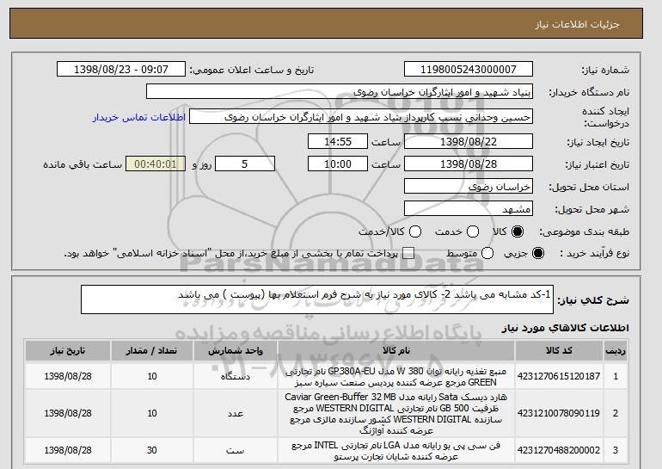
Task: Select item code 4231210078090119
Action: 559,413
